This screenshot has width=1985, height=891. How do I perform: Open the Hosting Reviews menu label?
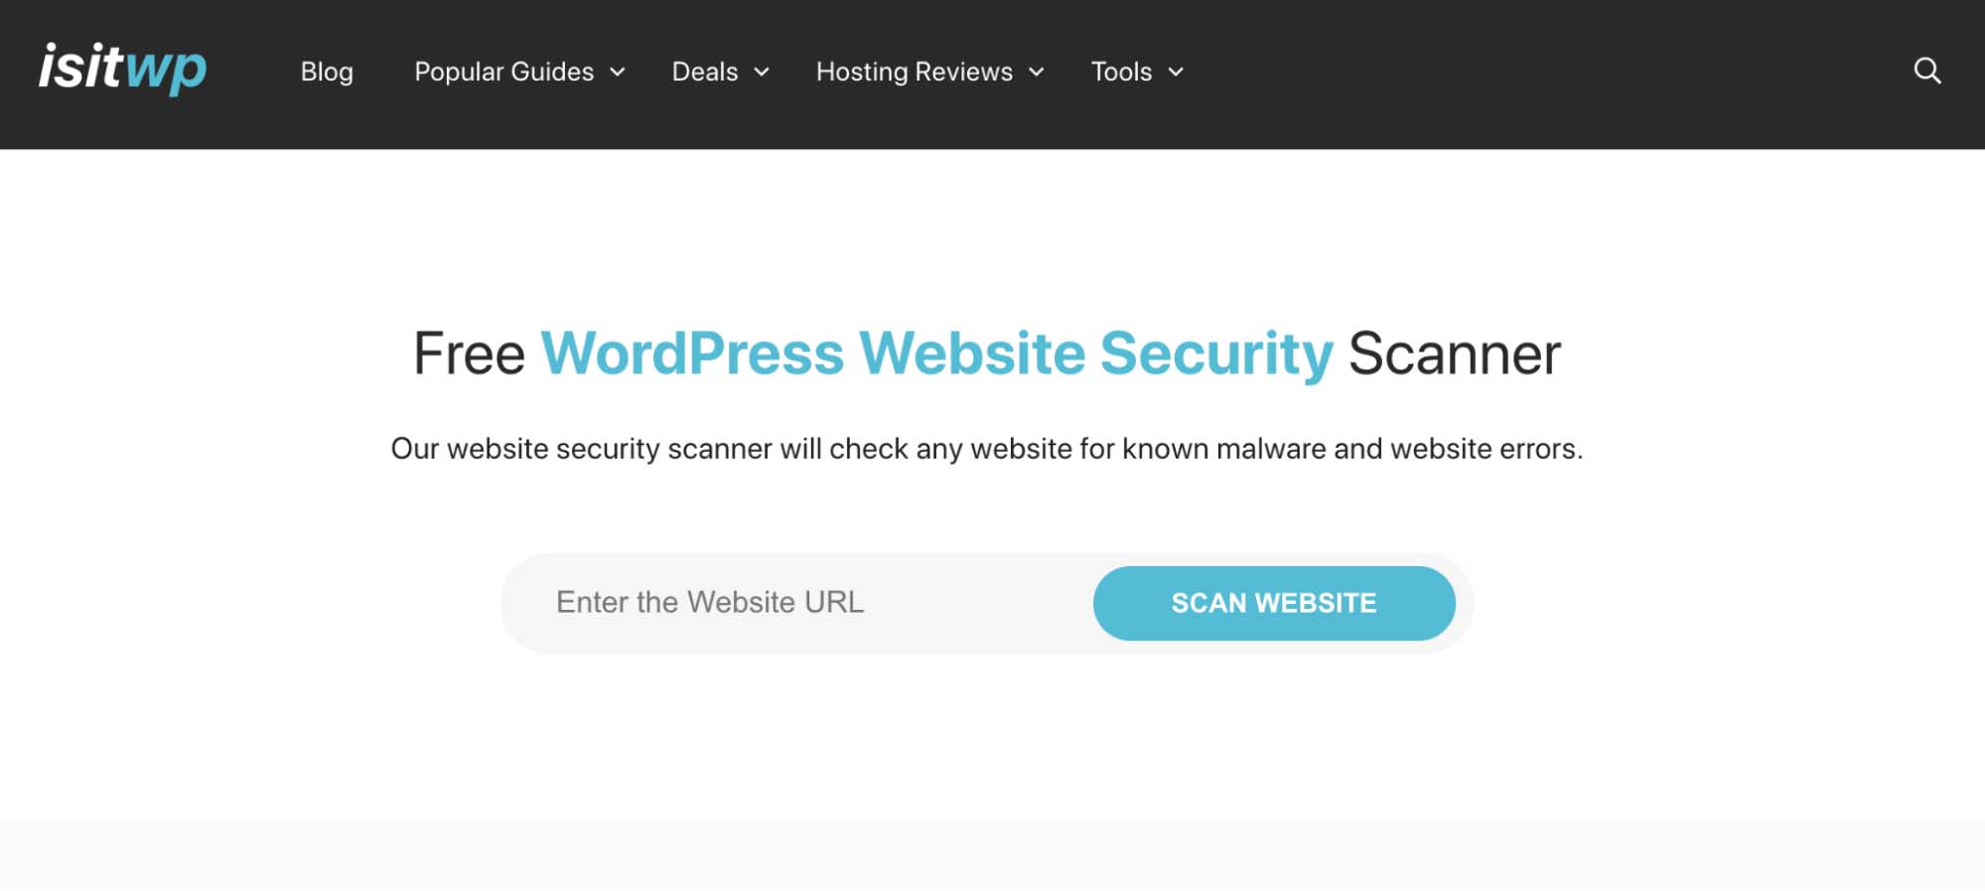(x=914, y=72)
